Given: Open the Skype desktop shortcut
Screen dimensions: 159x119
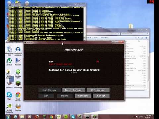Looking at the screenshot, I should (9, 96).
